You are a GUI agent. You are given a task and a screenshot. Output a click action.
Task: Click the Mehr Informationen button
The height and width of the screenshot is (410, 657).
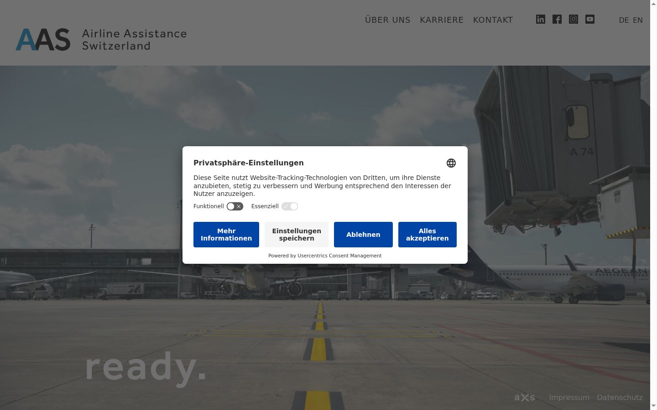pyautogui.click(x=226, y=235)
